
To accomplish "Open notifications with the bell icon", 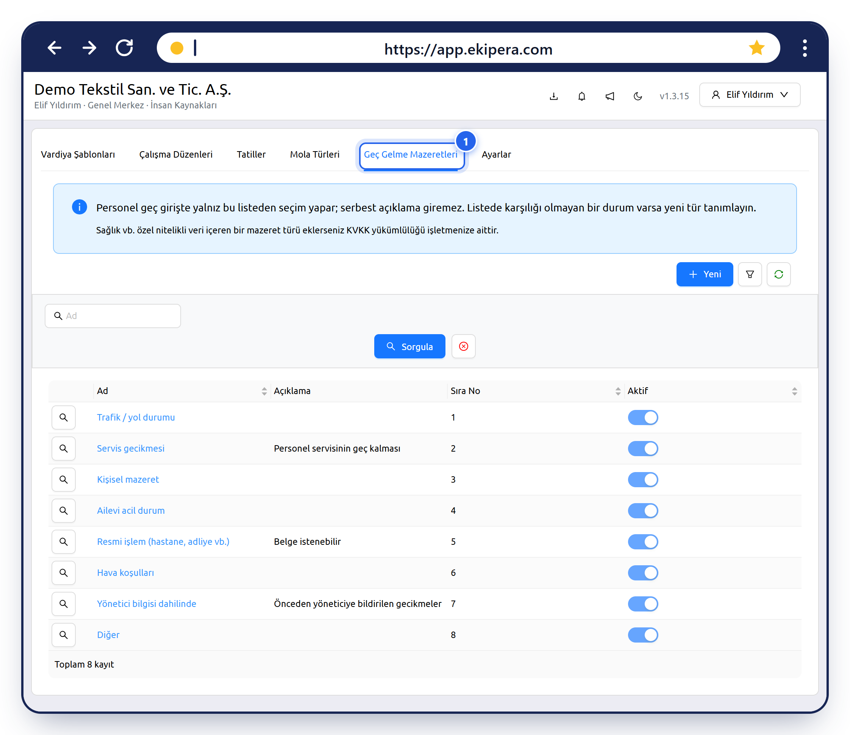I will 581,96.
